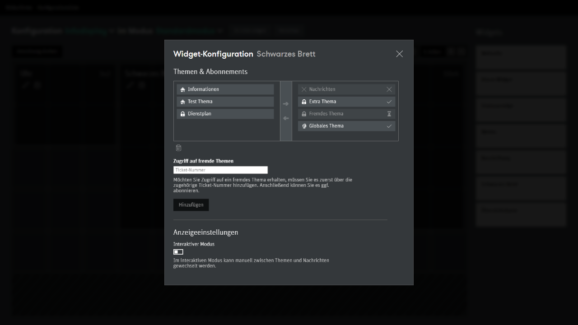Close the Widget-Konfiguration dialog
The height and width of the screenshot is (325, 578).
(x=399, y=54)
